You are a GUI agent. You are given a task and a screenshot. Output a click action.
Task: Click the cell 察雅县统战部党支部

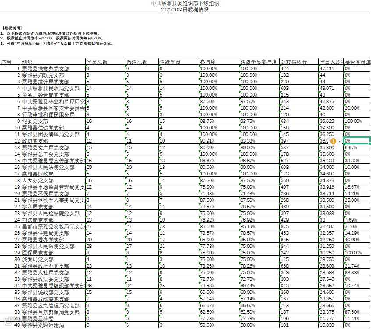[x=53, y=292]
